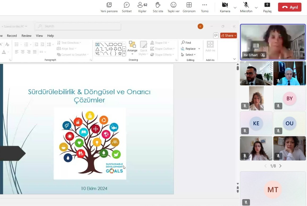
Task: Unmute the Mikrofon
Action: [x=246, y=7]
